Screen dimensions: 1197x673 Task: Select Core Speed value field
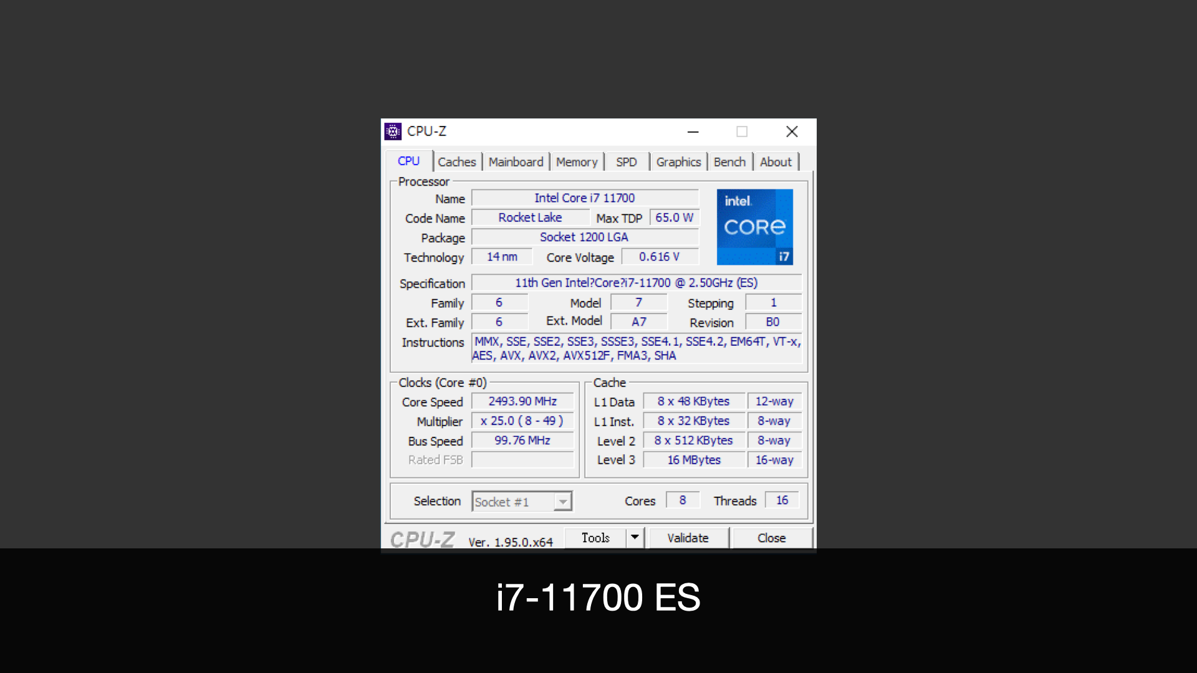pyautogui.click(x=523, y=400)
